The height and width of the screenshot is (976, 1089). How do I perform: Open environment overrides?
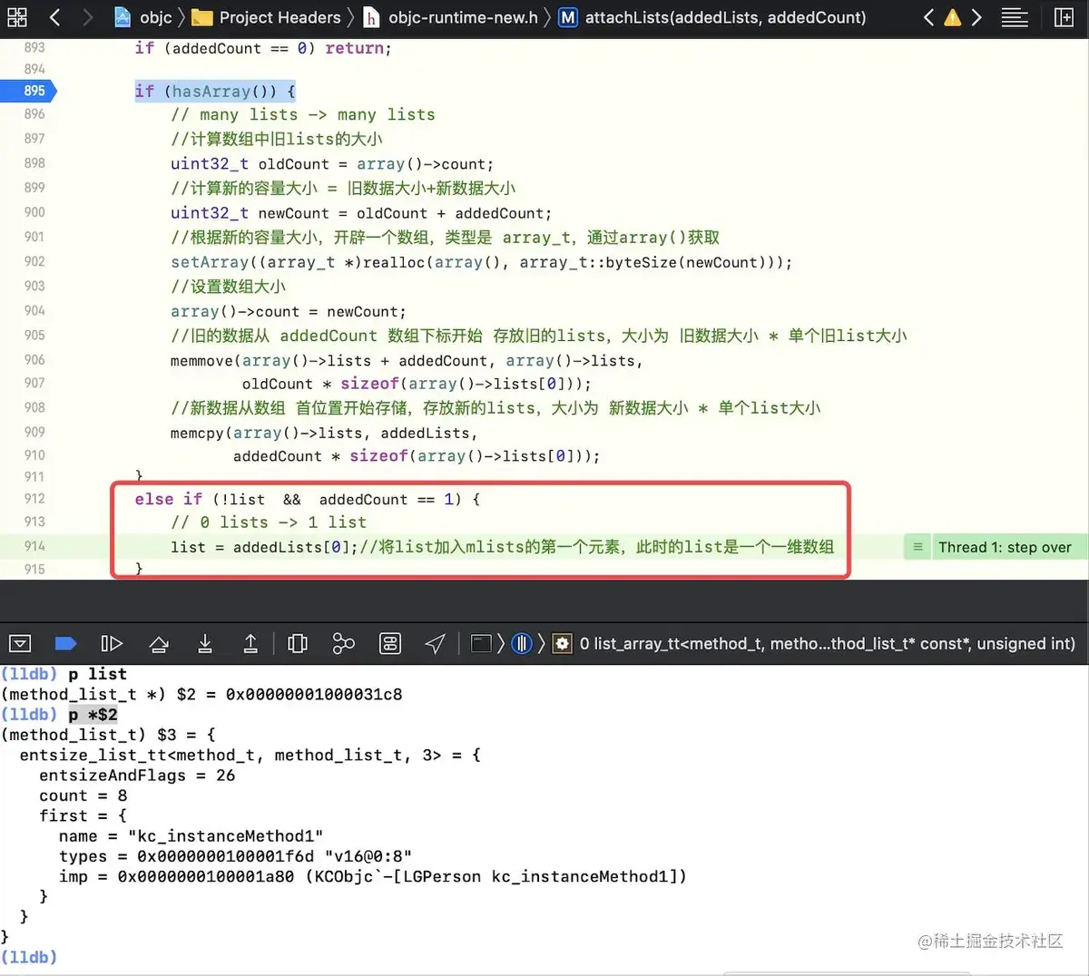click(x=390, y=644)
